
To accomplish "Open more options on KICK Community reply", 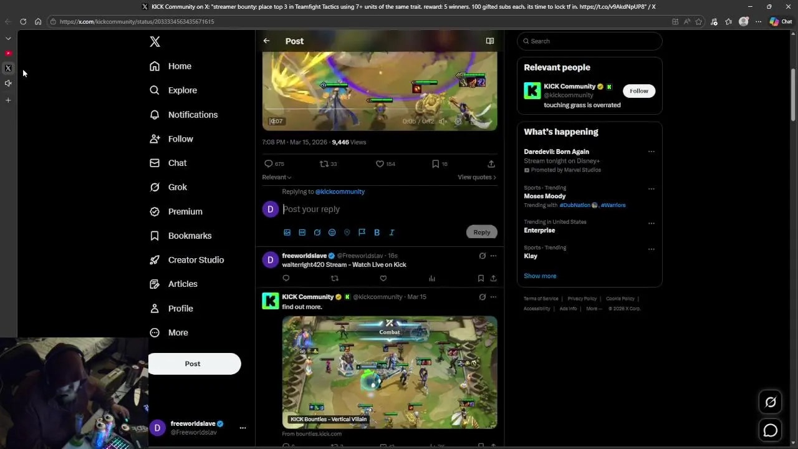I will [x=493, y=297].
